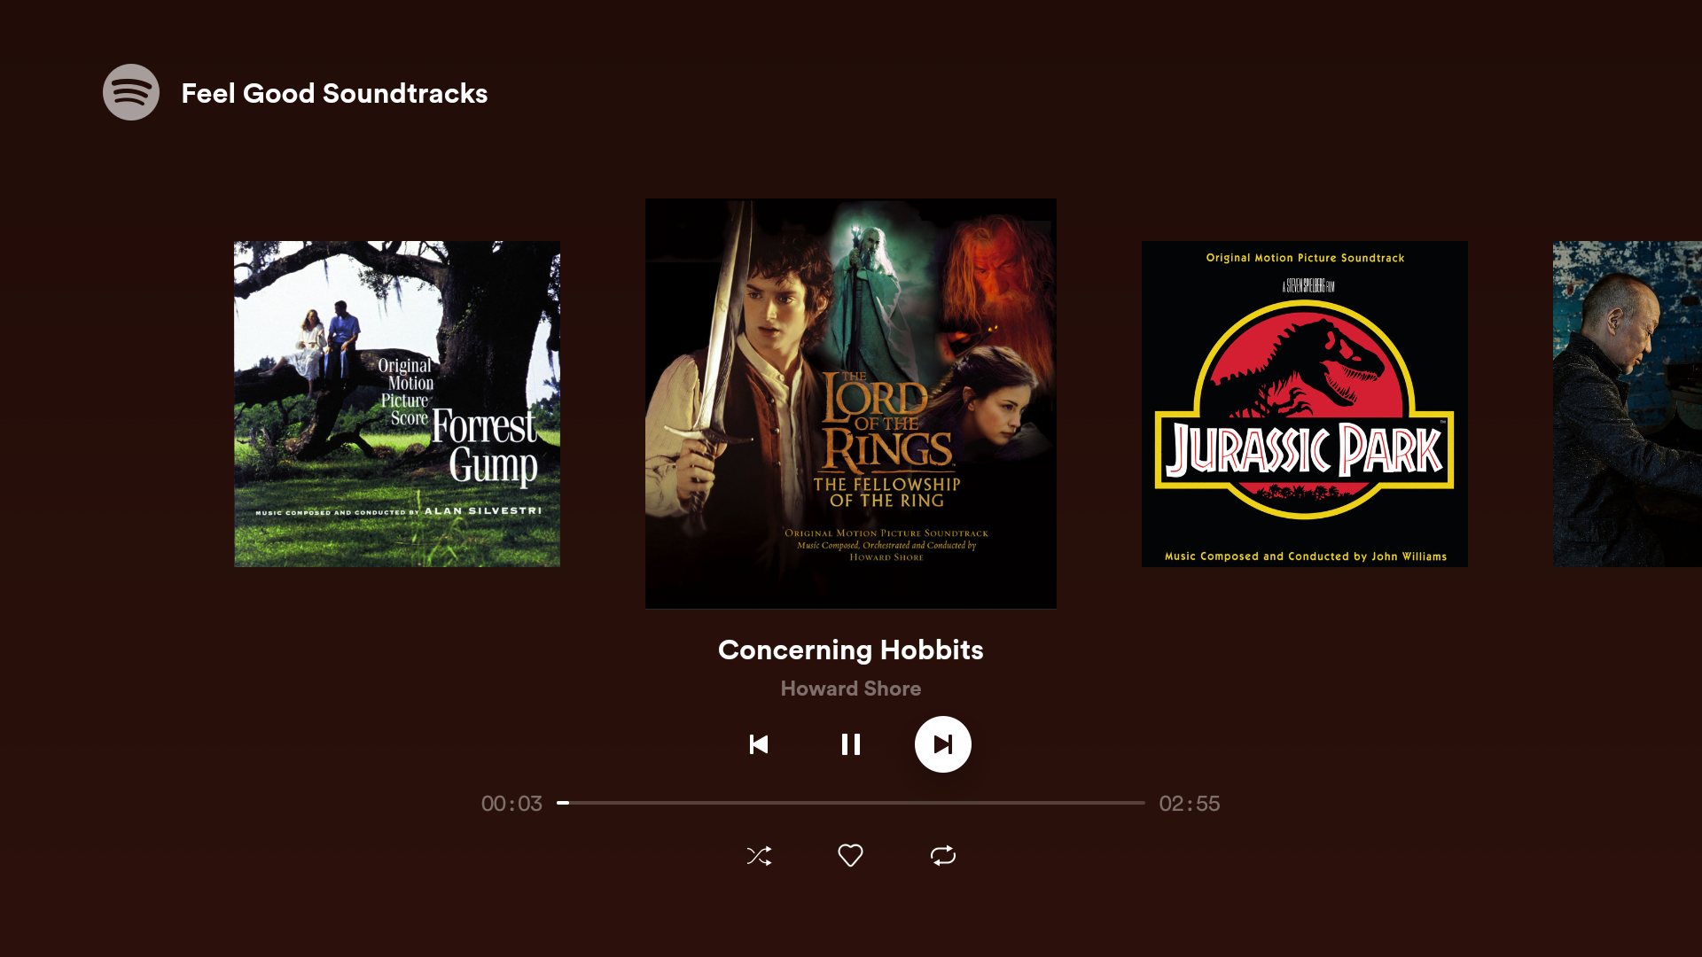
Task: Toggle repeat mode
Action: coord(943,855)
